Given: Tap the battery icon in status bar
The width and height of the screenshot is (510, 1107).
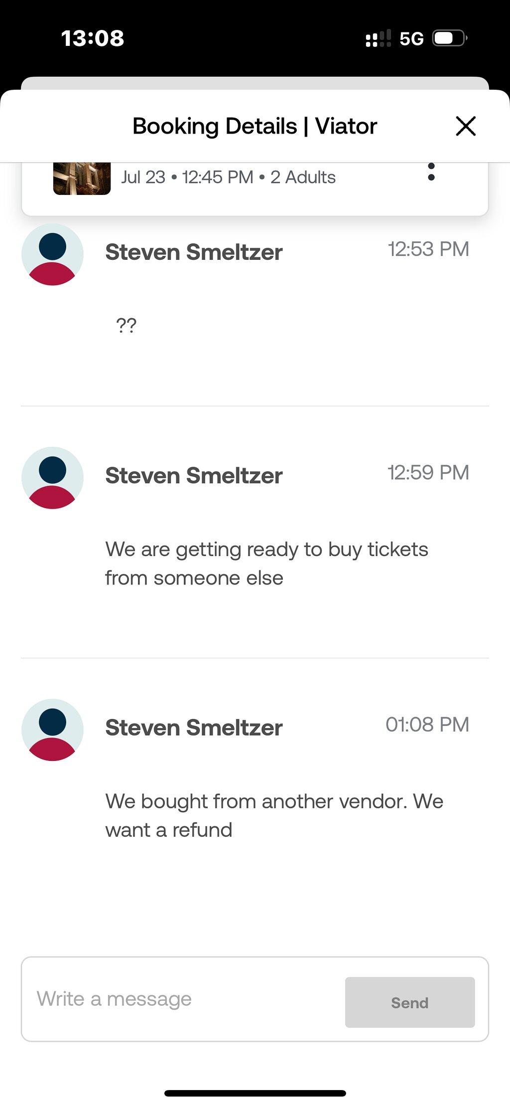Looking at the screenshot, I should click(450, 38).
